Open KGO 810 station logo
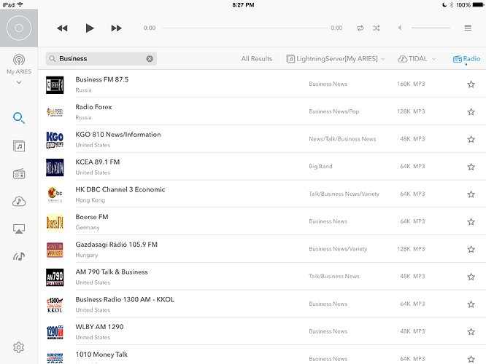 tap(55, 140)
